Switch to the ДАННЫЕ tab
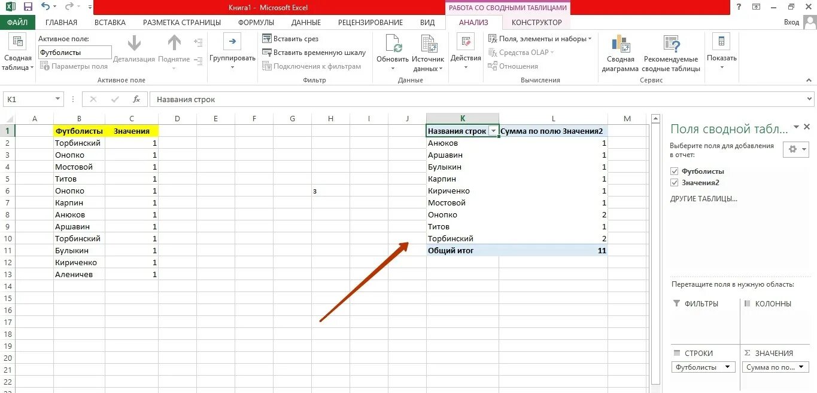This screenshot has width=817, height=393. coord(306,22)
